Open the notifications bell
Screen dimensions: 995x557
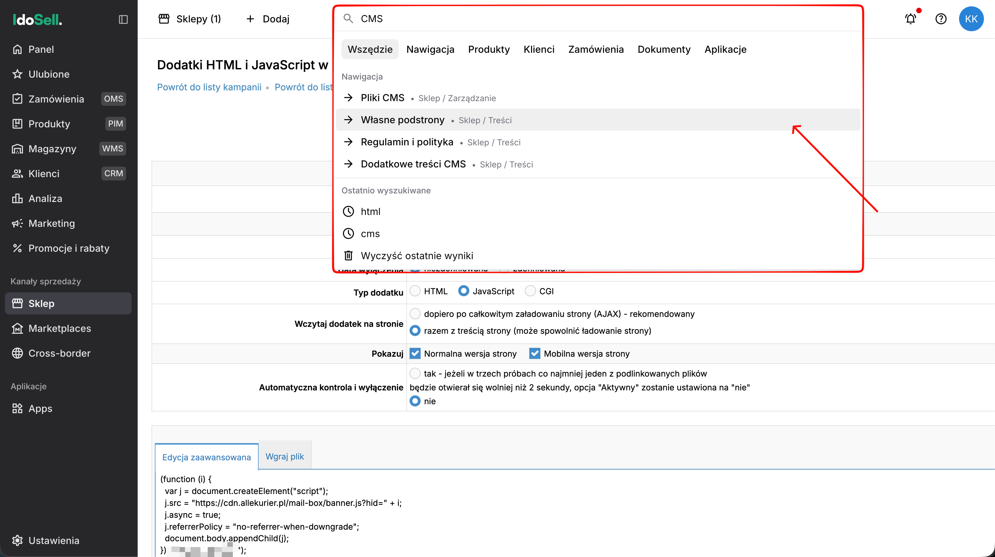[911, 19]
